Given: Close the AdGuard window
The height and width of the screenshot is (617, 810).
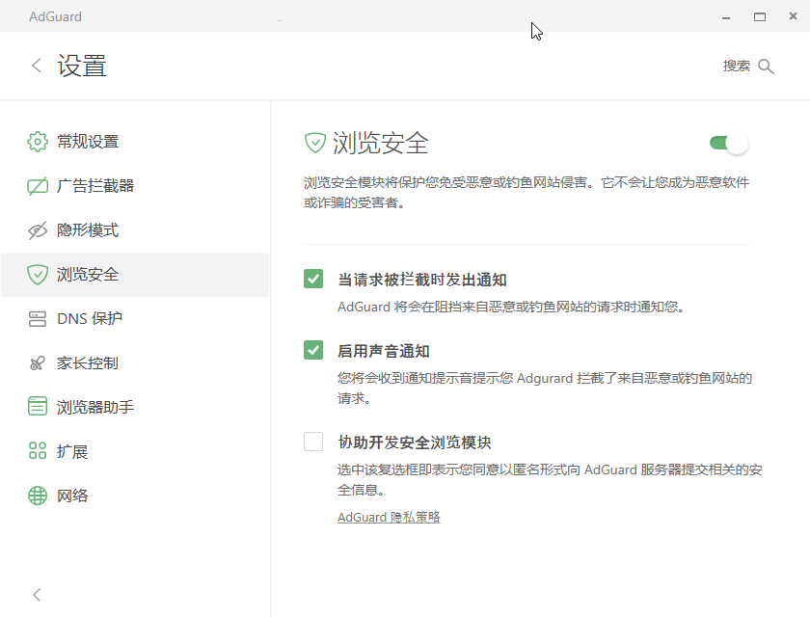Looking at the screenshot, I should tap(793, 16).
